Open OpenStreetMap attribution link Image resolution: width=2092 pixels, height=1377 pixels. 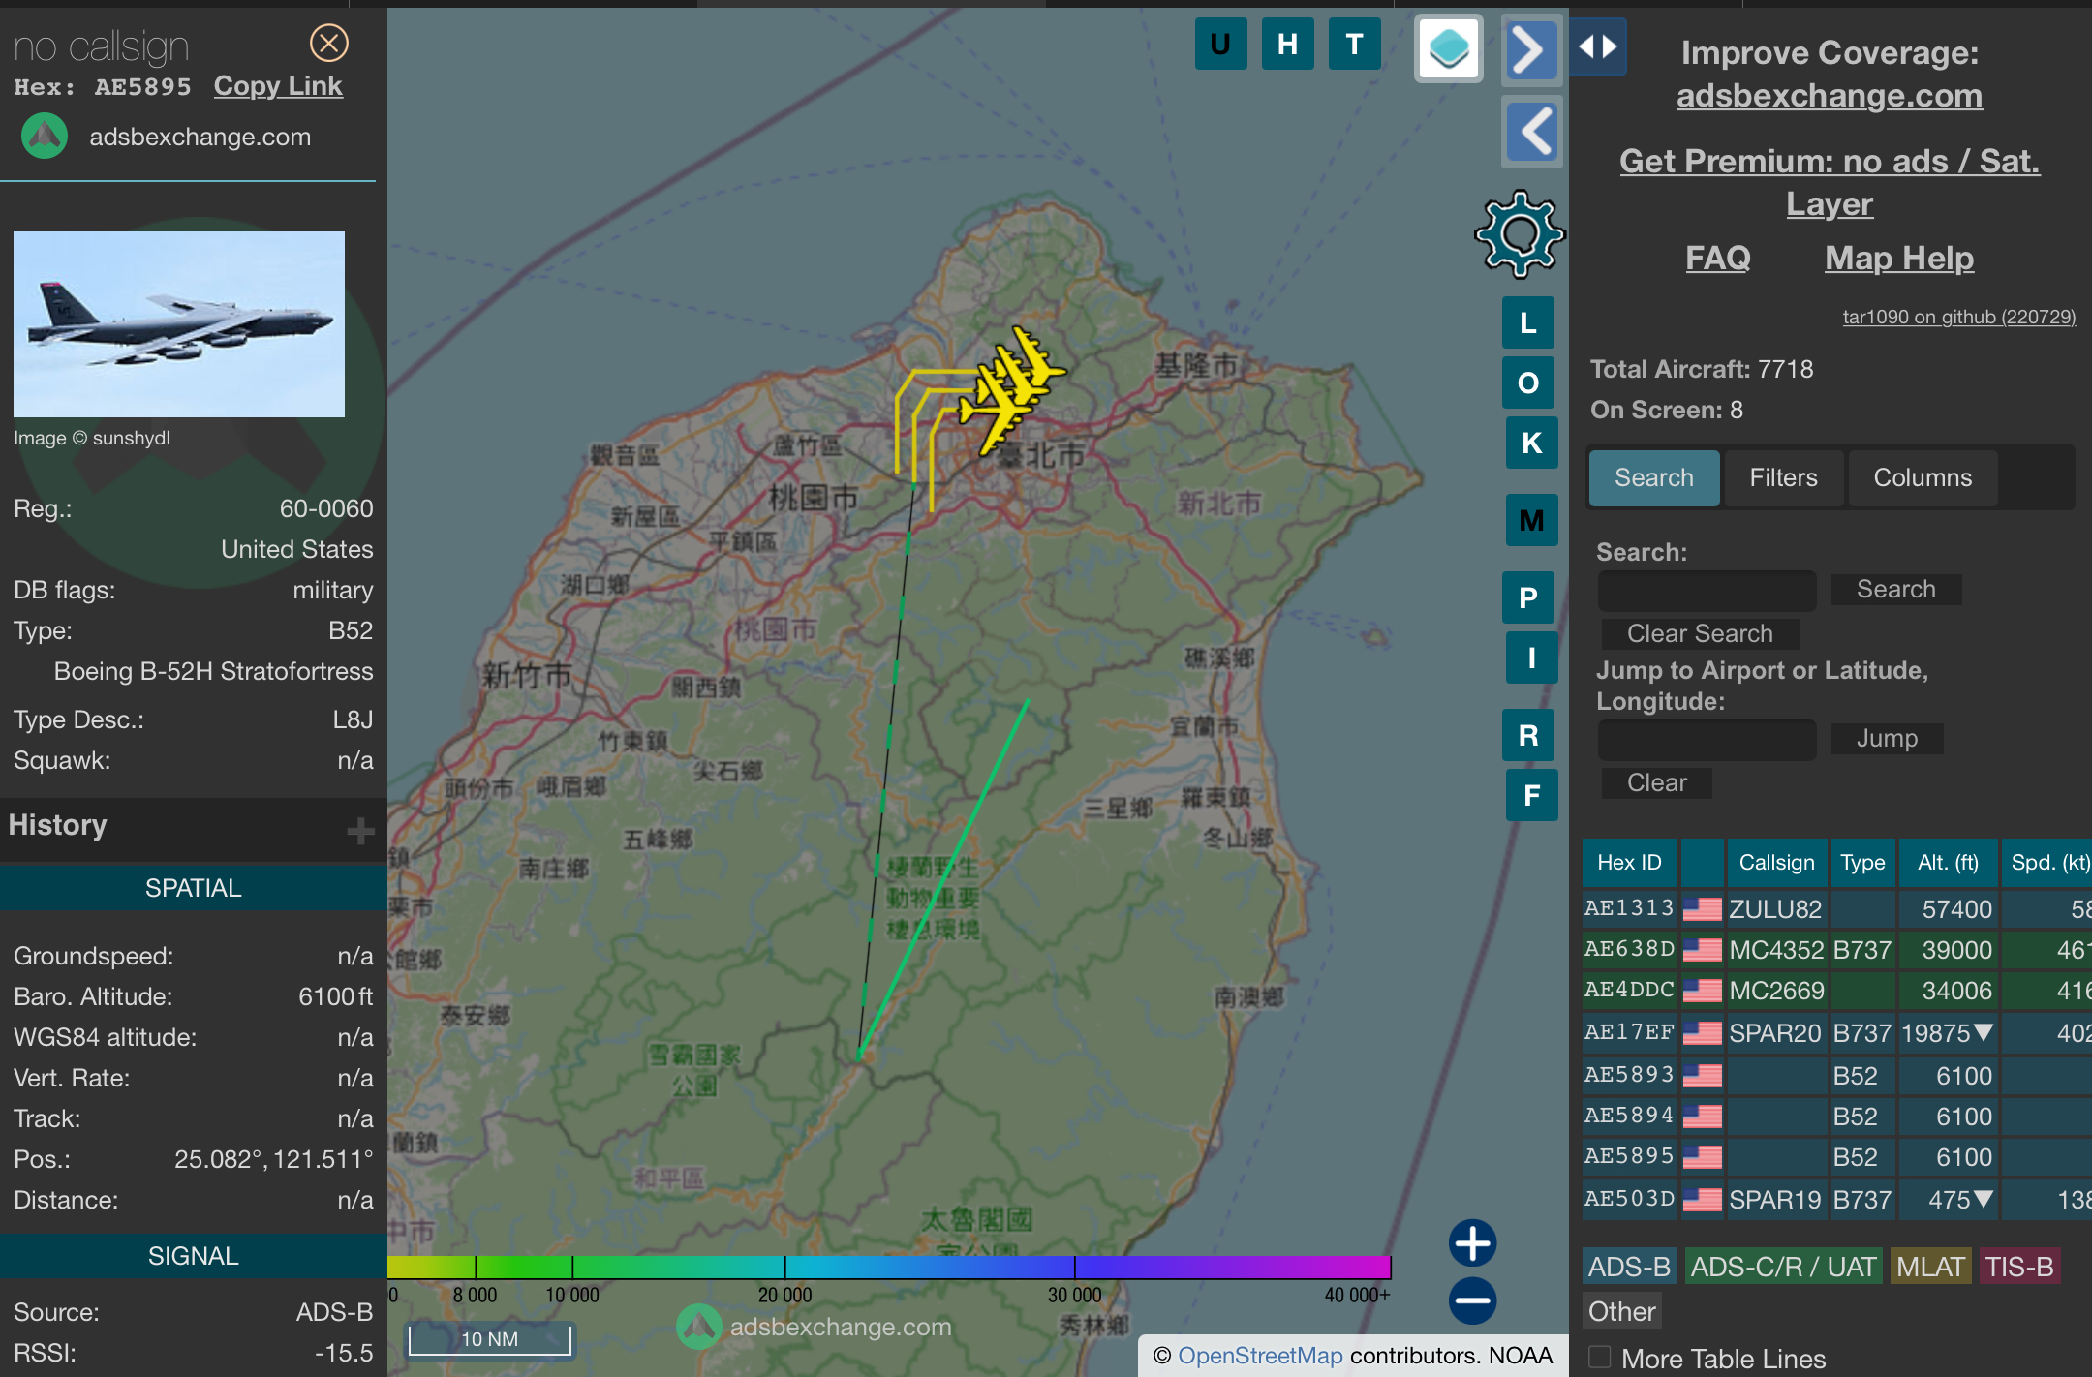point(1260,1356)
